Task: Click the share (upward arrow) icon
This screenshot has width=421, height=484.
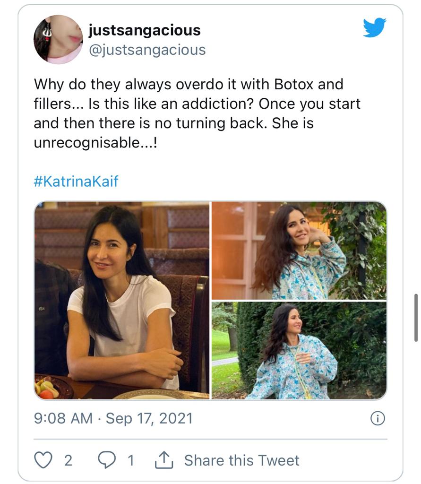Action: point(165,459)
